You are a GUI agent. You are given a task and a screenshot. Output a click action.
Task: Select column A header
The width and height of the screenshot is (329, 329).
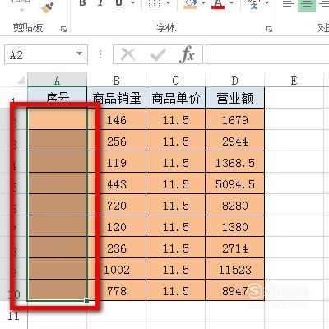pyautogui.click(x=57, y=81)
